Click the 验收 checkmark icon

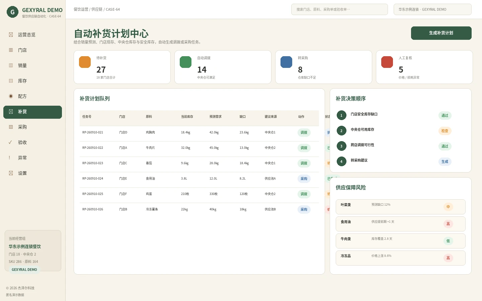tap(10, 142)
